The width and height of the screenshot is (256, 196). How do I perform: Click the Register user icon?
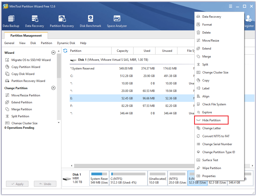pyautogui.click(x=248, y=19)
